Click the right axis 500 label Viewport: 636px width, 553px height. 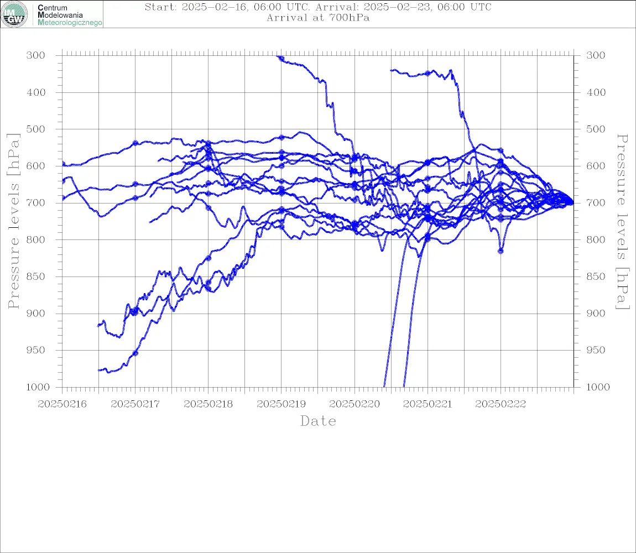pos(596,129)
